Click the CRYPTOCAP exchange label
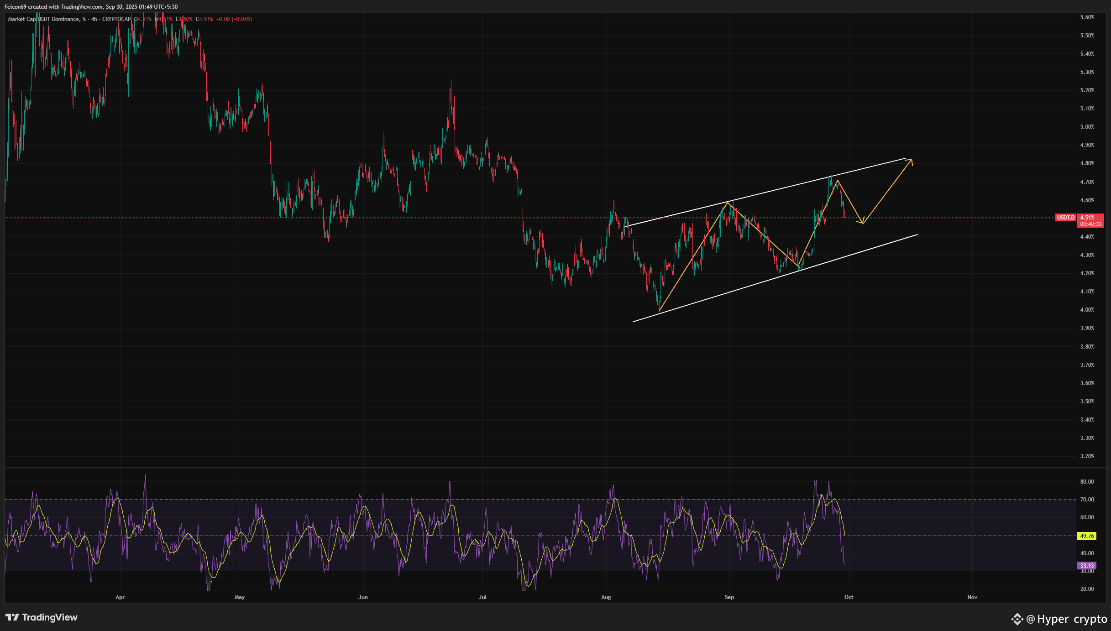Screen dimensions: 1111x631 point(116,19)
